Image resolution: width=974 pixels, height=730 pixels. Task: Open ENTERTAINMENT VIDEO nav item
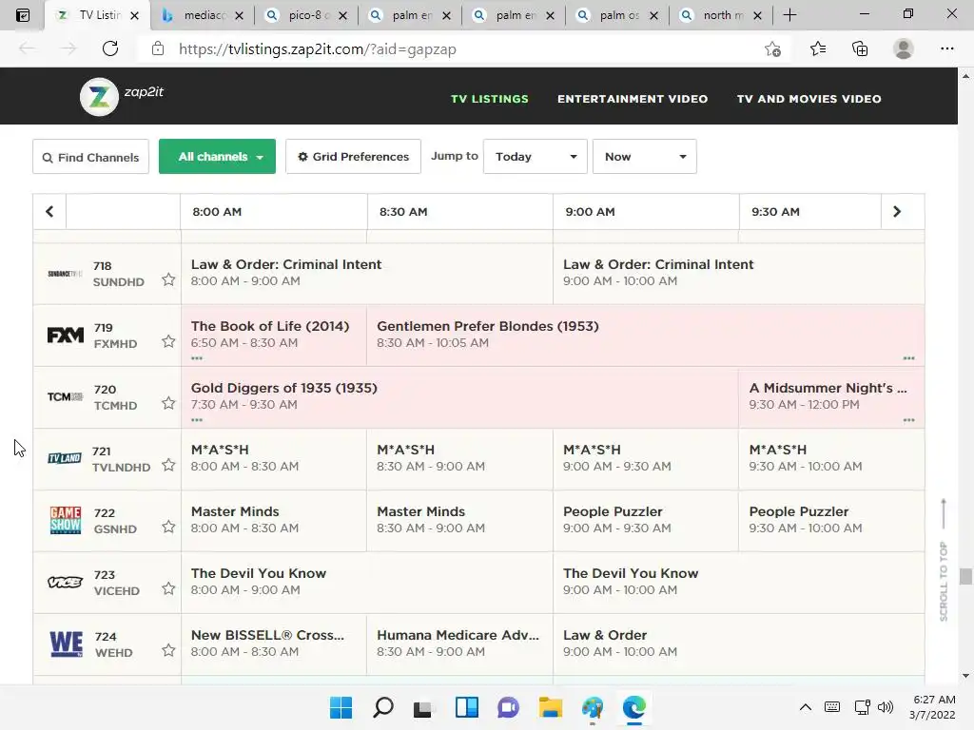click(x=633, y=99)
